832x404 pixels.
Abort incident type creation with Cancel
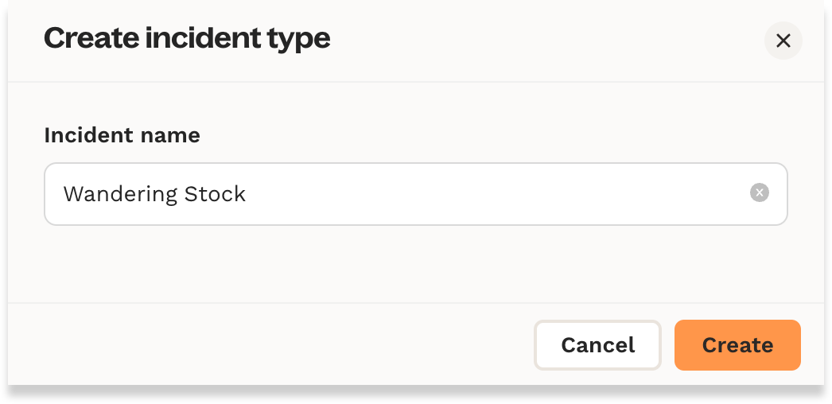(x=597, y=345)
